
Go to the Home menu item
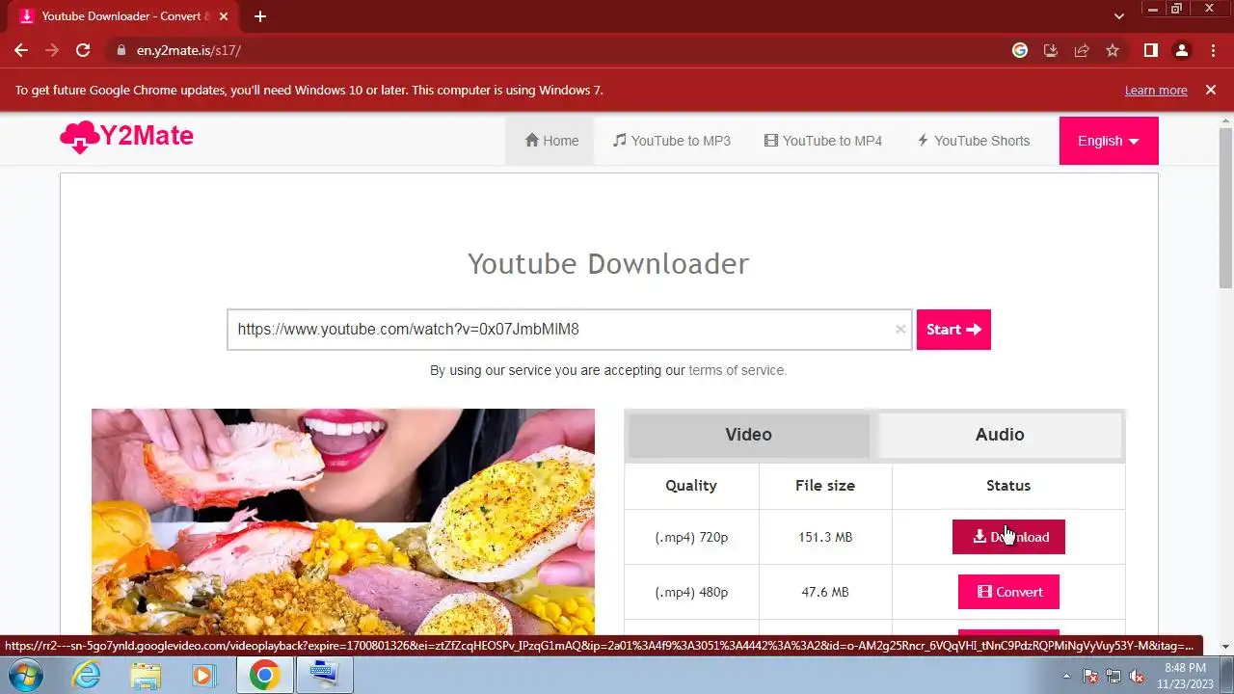551,141
